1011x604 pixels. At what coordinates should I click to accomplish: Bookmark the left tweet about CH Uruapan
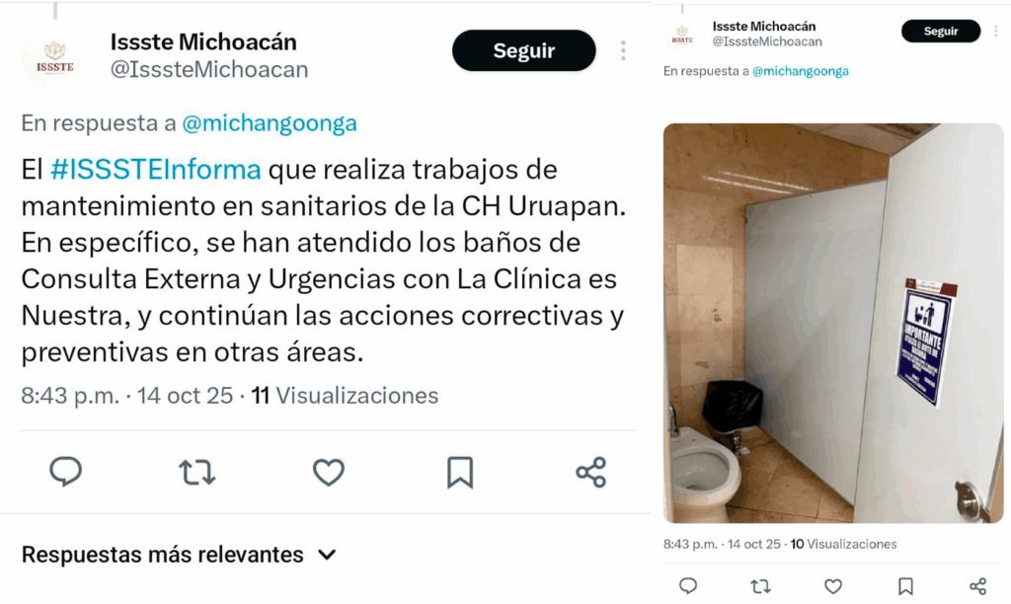click(460, 473)
